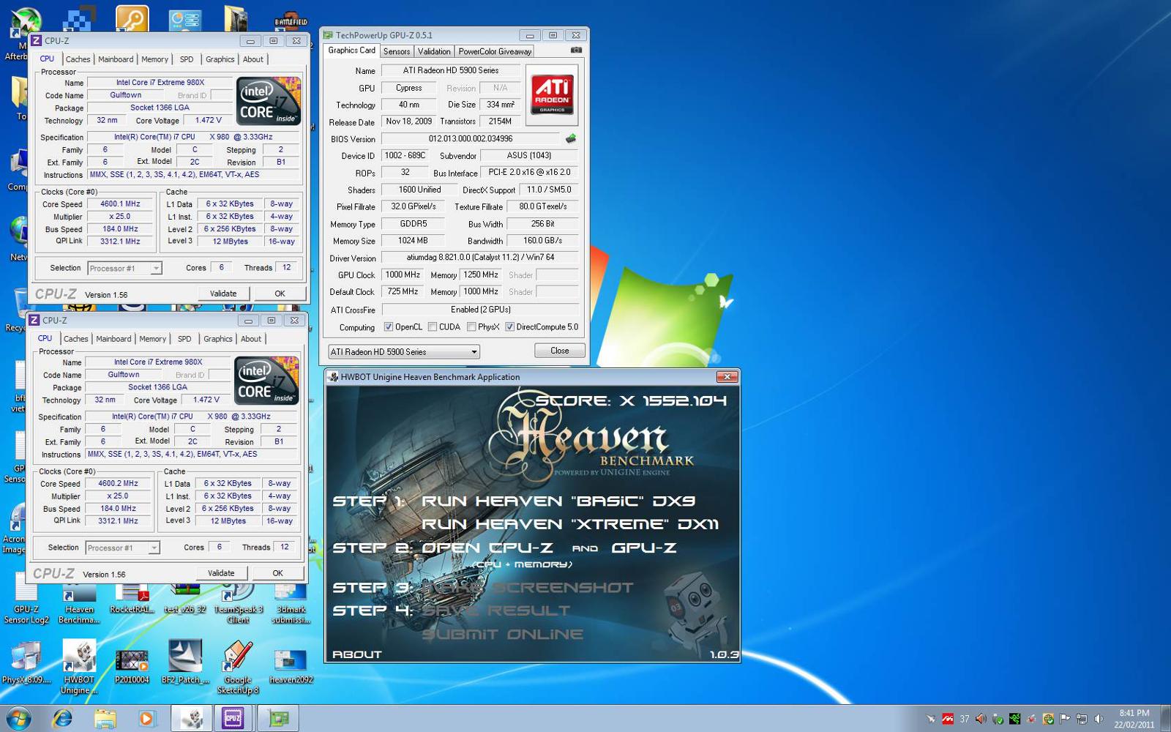Click the Show desktop strip beside the clock
This screenshot has height=732, width=1171.
coord(1166,718)
